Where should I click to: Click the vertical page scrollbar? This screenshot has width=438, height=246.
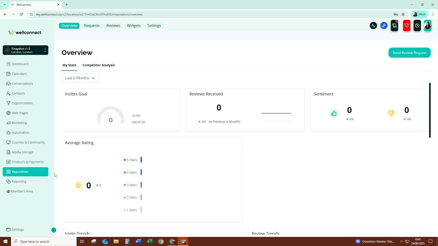pos(430,110)
